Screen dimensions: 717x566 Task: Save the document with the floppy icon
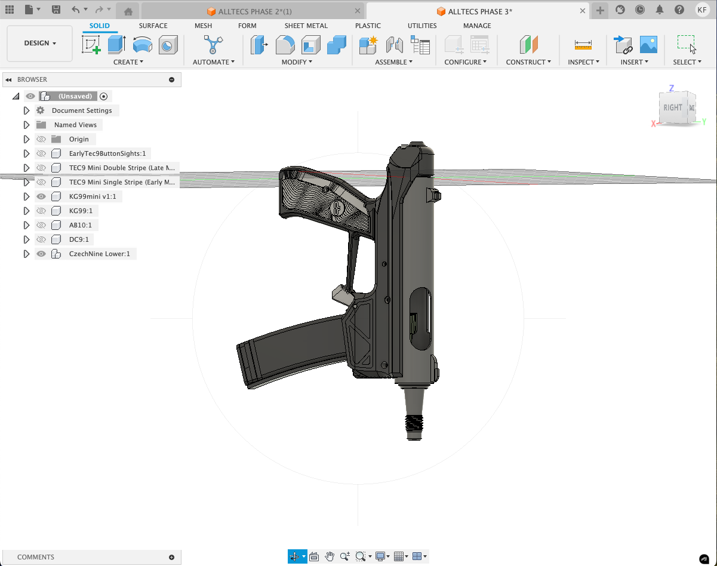[56, 10]
